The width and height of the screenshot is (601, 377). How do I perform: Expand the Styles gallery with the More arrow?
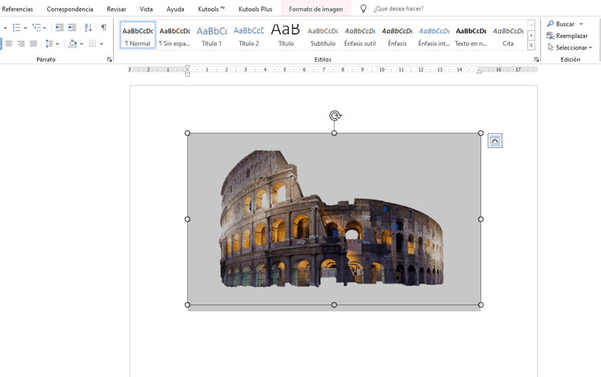click(531, 46)
